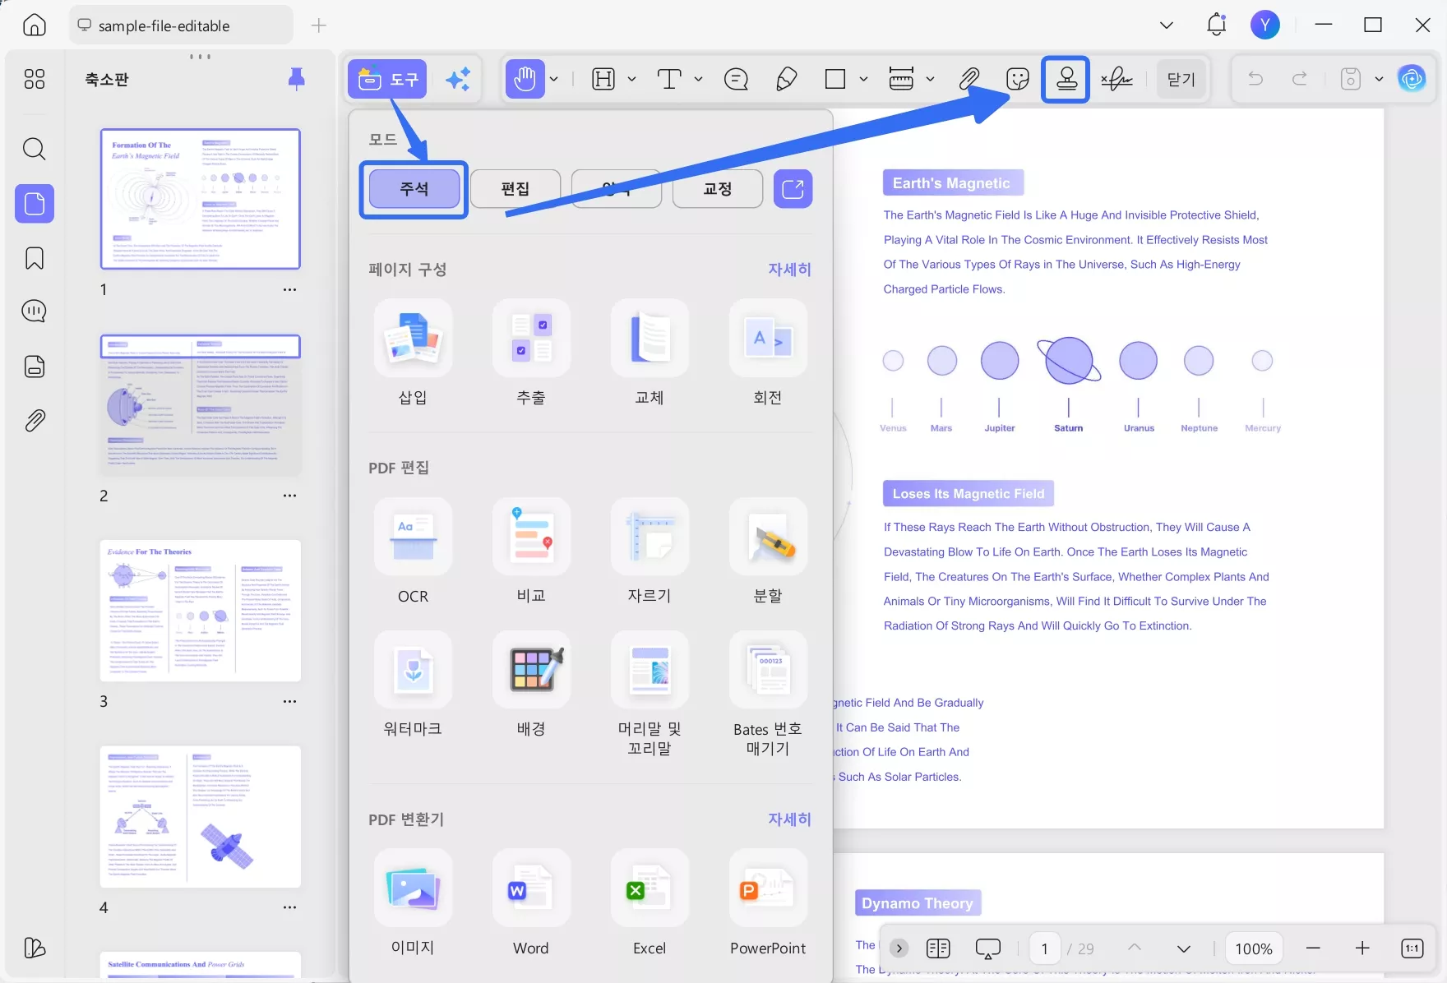Open 자세히 details for PDF 변환기
This screenshot has width=1447, height=983.
789,819
